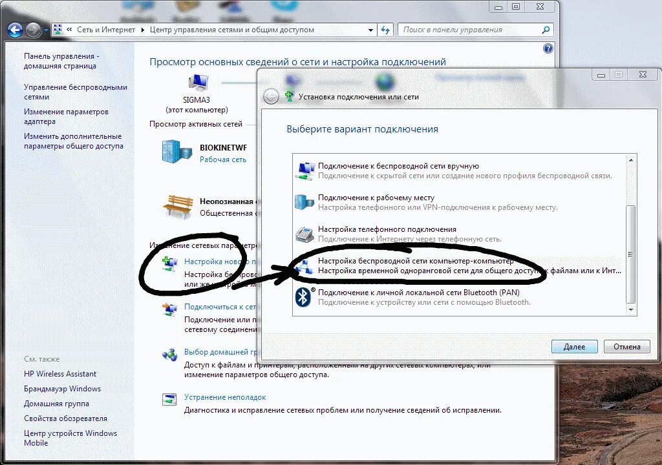Screen dimensions: 662x465
Task: Minimize the Network Center window
Action: pos(498,6)
